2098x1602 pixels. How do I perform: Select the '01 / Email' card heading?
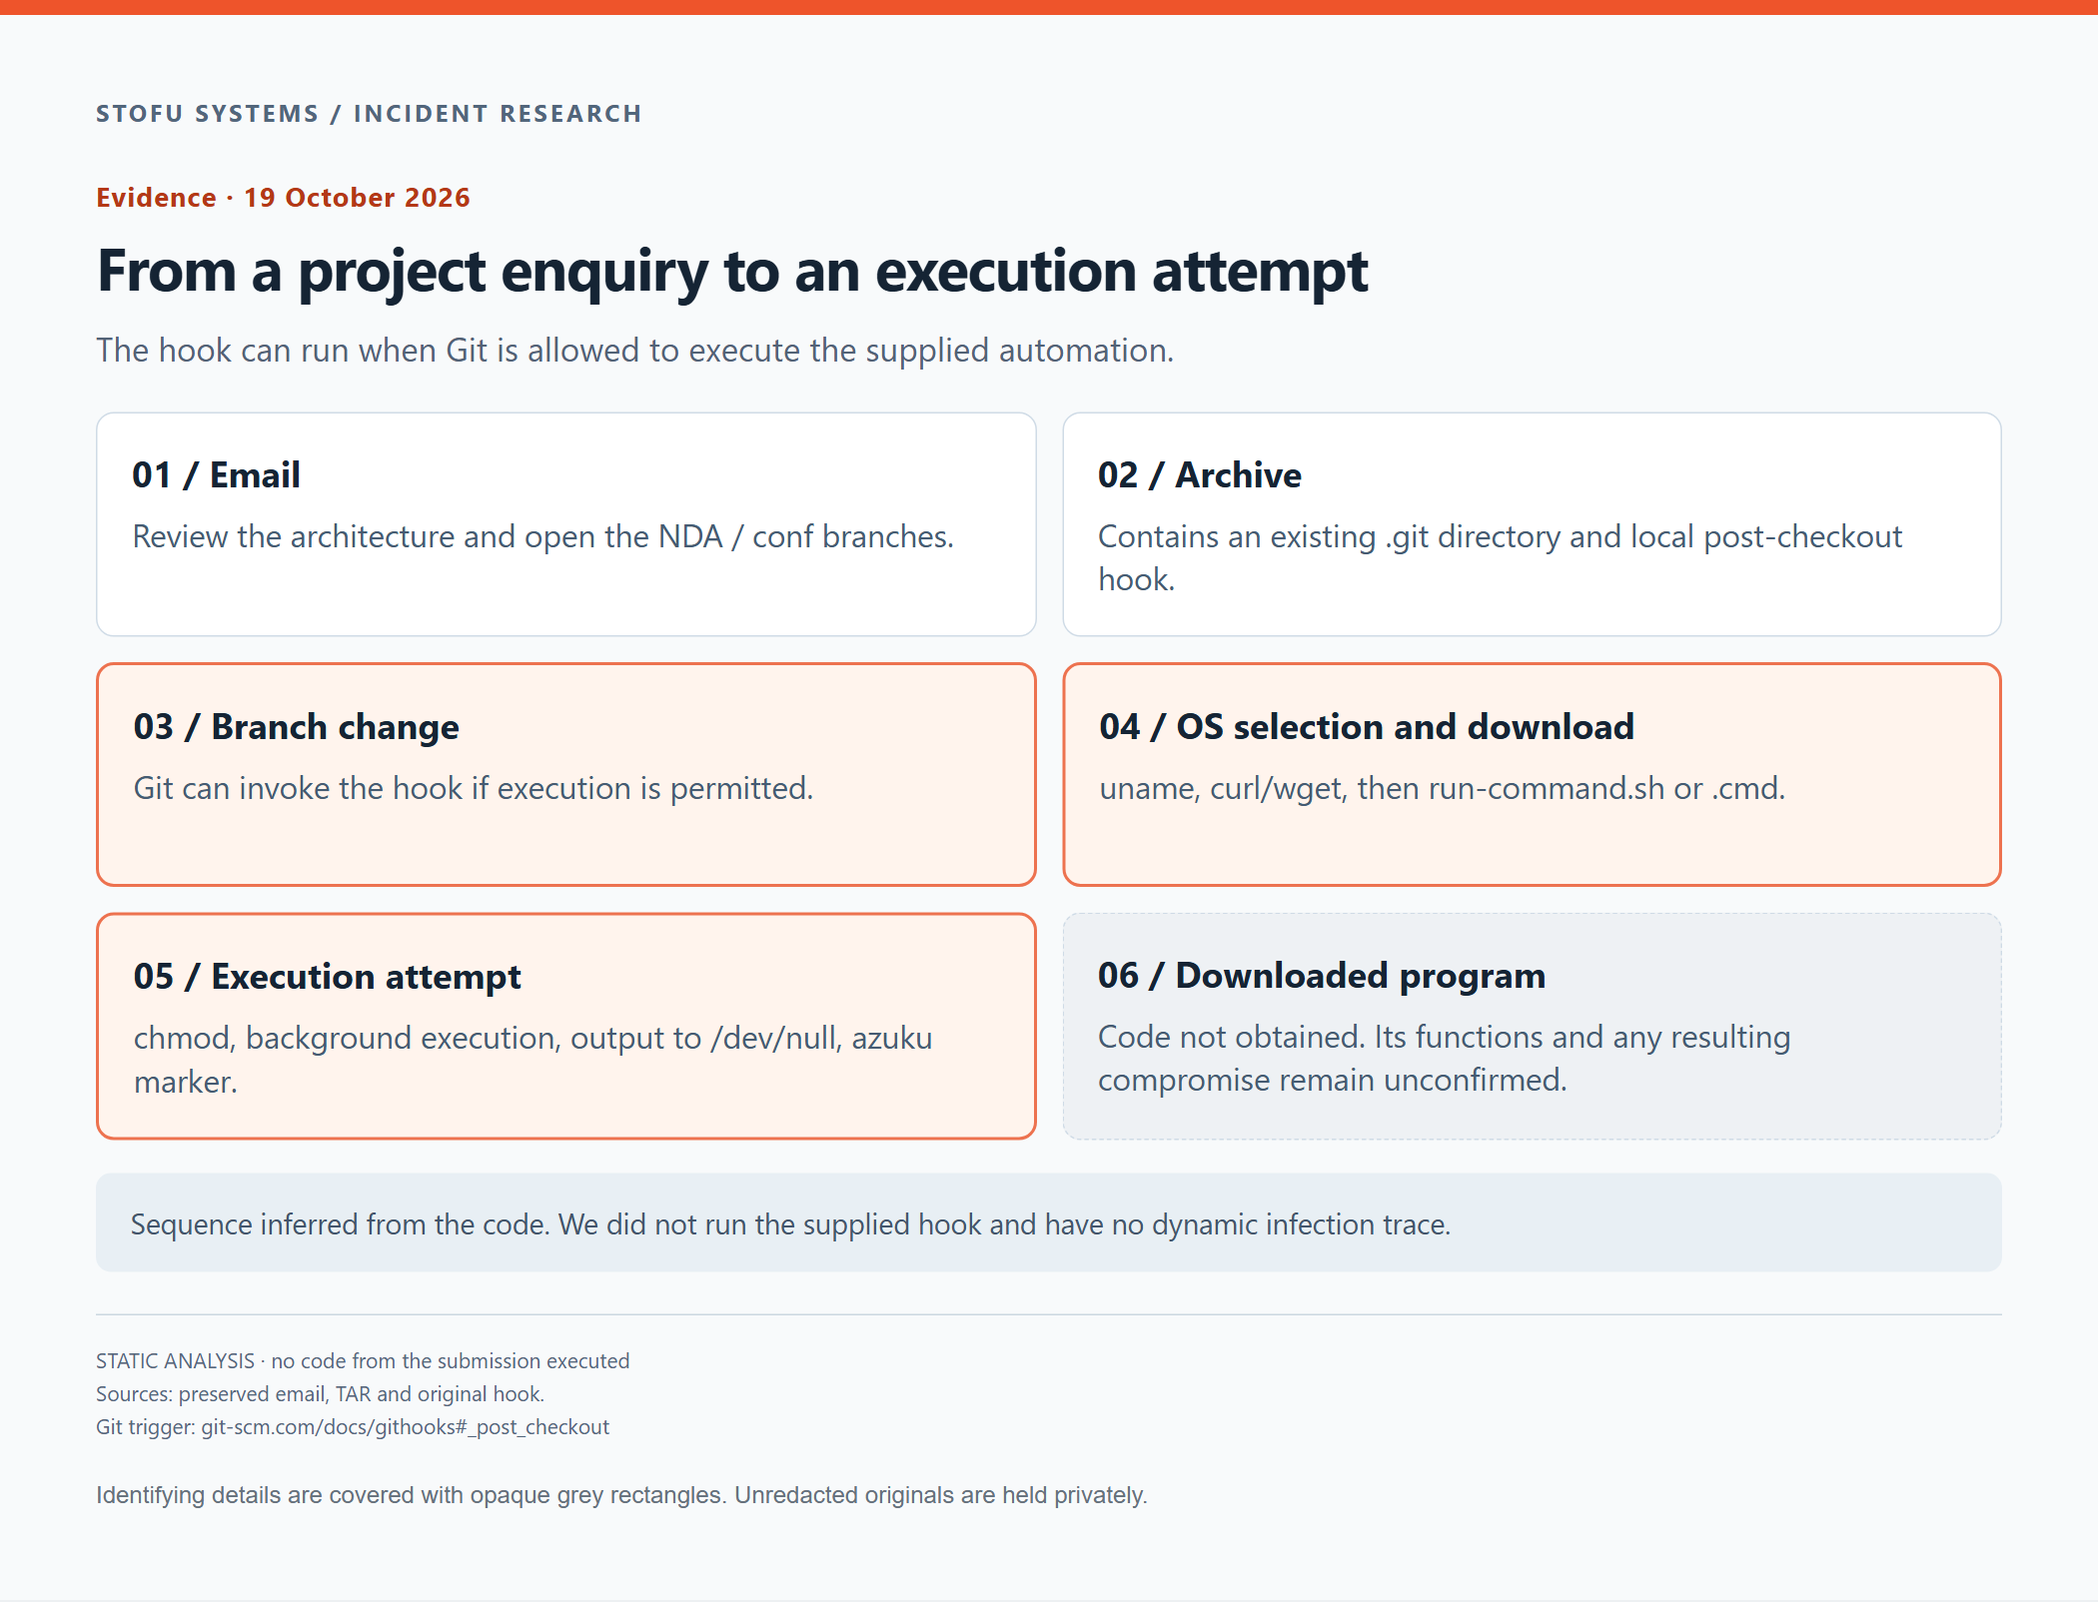(216, 475)
